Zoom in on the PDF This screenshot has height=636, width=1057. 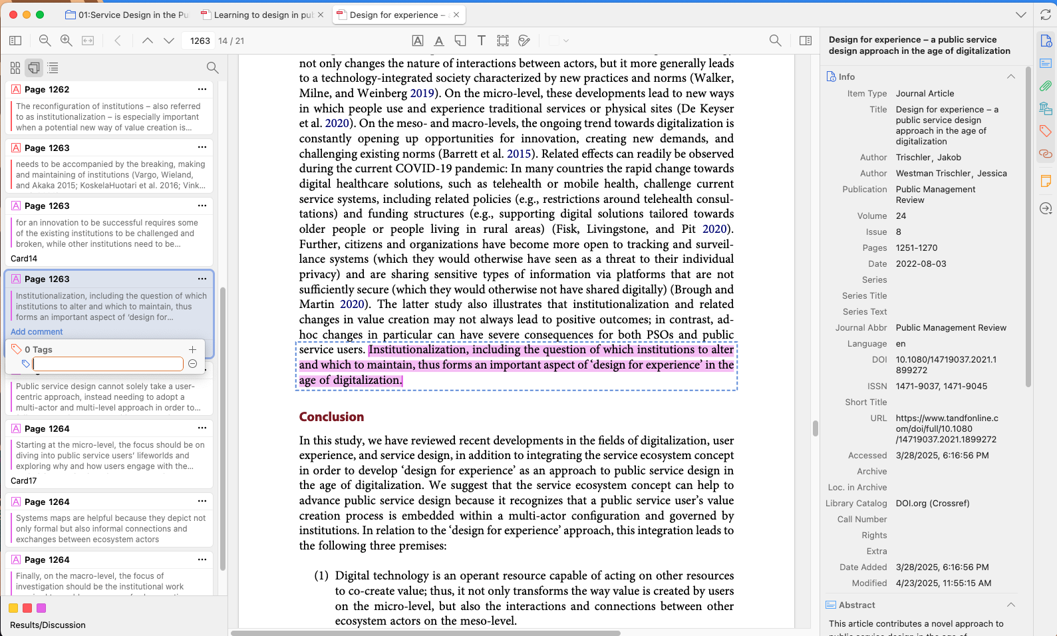tap(67, 41)
